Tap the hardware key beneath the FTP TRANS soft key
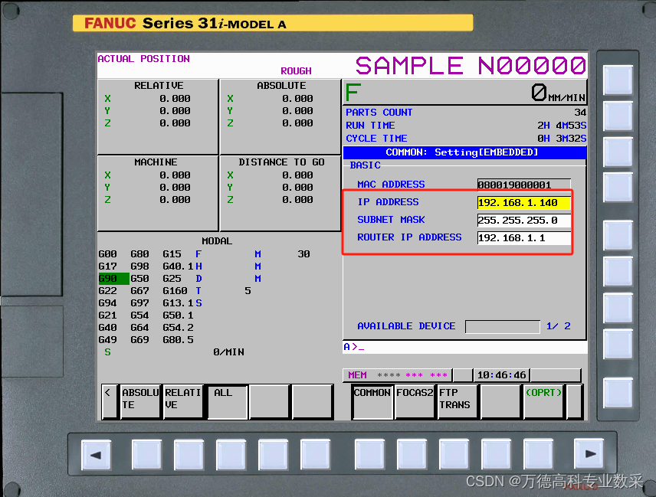This screenshot has width=656, height=497. point(454,453)
